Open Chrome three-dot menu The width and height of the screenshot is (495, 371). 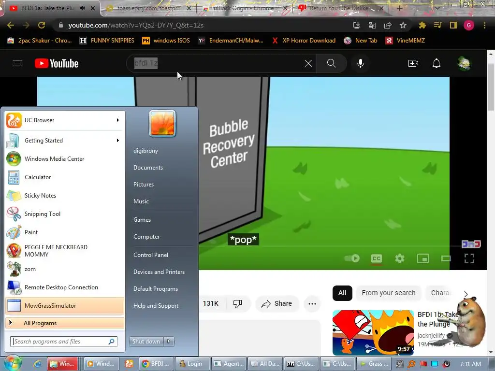[484, 25]
